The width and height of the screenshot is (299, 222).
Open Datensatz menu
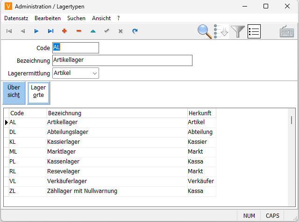click(16, 18)
